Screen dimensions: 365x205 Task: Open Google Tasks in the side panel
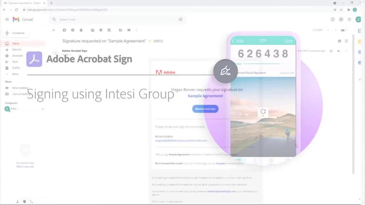(360, 52)
